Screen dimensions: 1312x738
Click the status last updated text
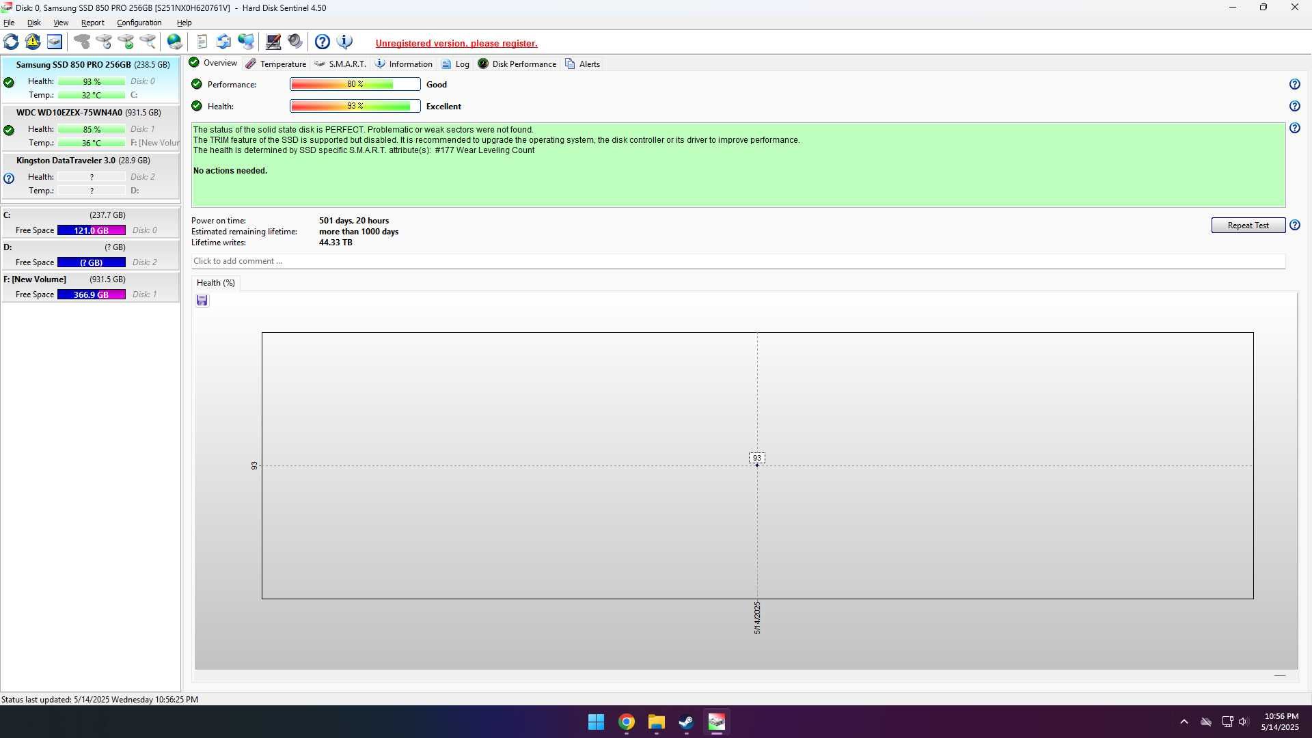click(x=100, y=700)
